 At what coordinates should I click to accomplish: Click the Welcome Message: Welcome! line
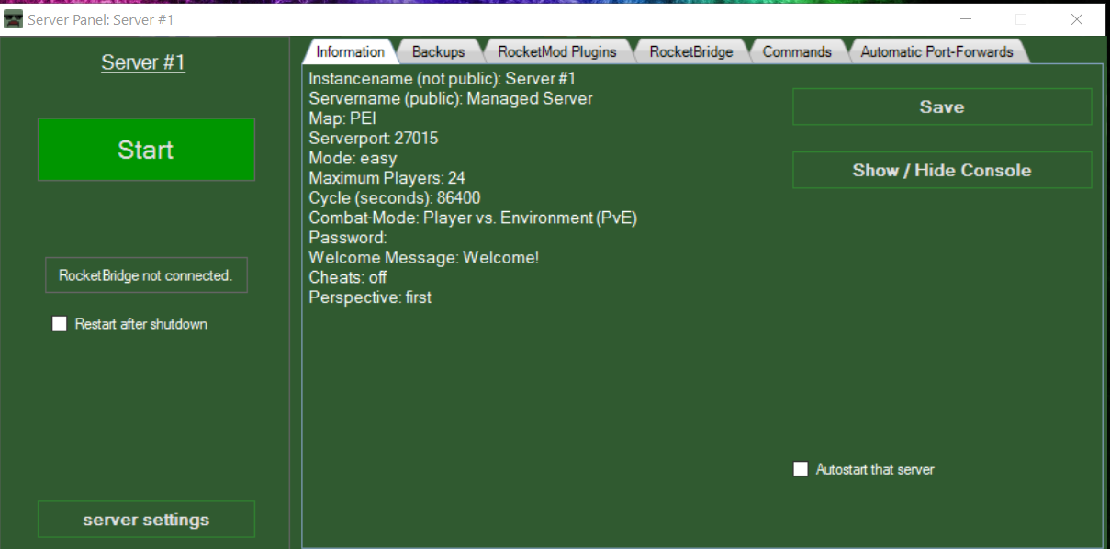click(x=424, y=258)
